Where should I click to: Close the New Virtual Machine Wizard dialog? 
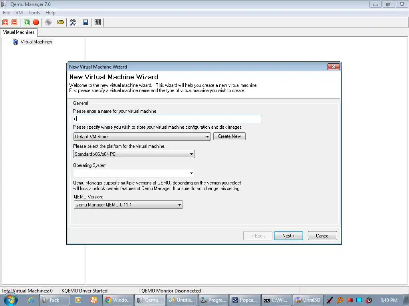pyautogui.click(x=334, y=67)
